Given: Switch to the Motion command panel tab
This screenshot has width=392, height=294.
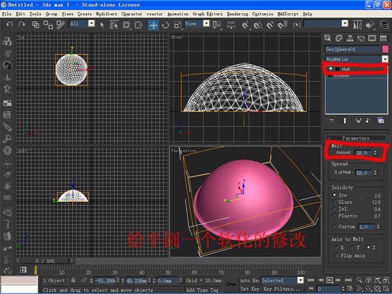Looking at the screenshot, I should [x=361, y=38].
